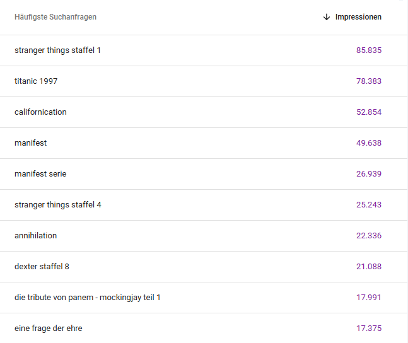The height and width of the screenshot is (343, 408).
Task: Click the sort arrow beside Impressionen
Action: 327,17
